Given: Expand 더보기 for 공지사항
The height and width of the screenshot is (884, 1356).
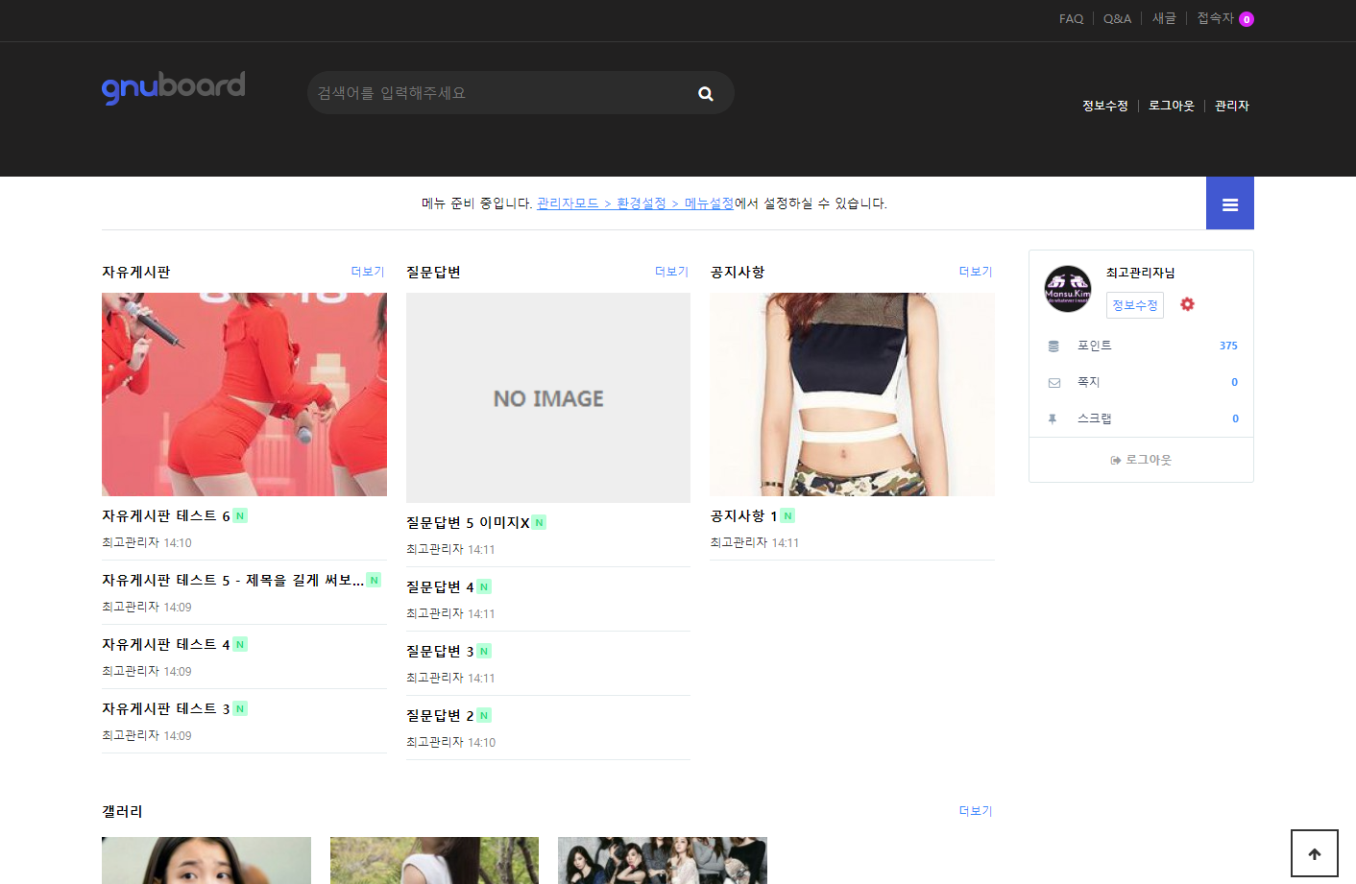Looking at the screenshot, I should pos(975,272).
